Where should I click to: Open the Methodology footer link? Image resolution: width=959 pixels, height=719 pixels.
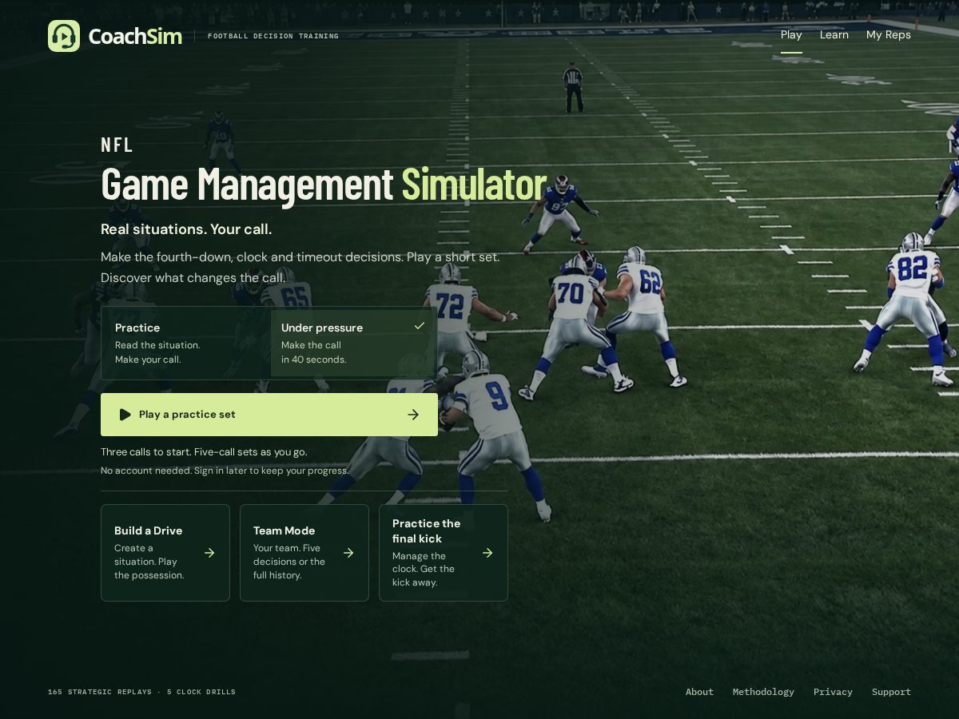click(x=763, y=692)
